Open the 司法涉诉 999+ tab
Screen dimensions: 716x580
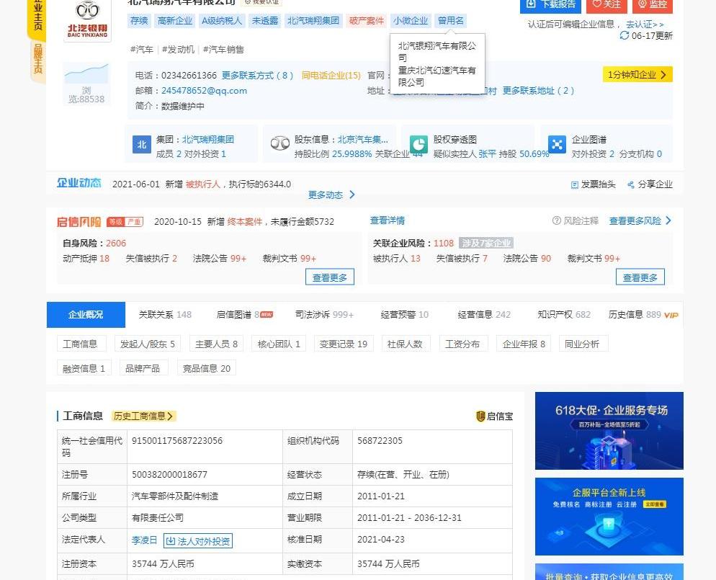[325, 315]
